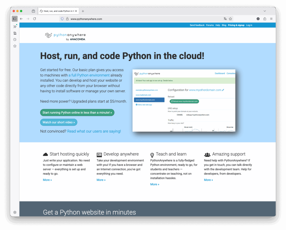Bookmark this page with the star
Screen dimensions: 286x230
click(x=230, y=19)
